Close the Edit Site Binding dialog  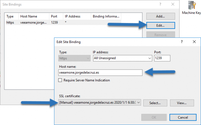pyautogui.click(x=194, y=42)
